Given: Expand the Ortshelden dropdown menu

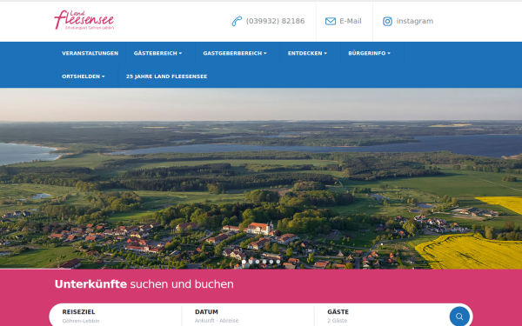Looking at the screenshot, I should point(84,77).
